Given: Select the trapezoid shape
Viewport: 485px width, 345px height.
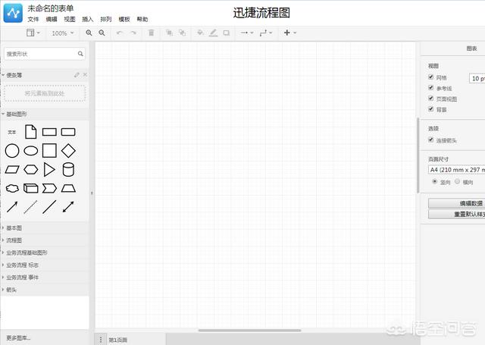Looking at the screenshot, I should pyautogui.click(x=68, y=188).
